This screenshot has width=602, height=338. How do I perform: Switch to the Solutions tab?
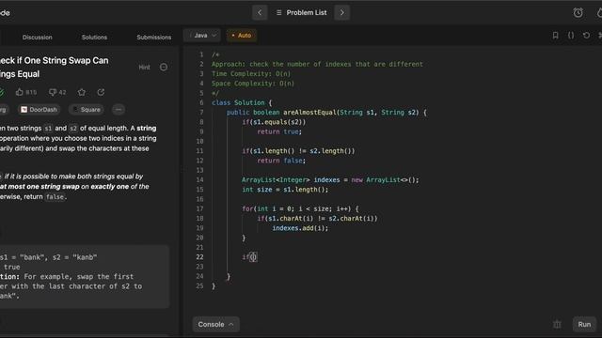[94, 38]
